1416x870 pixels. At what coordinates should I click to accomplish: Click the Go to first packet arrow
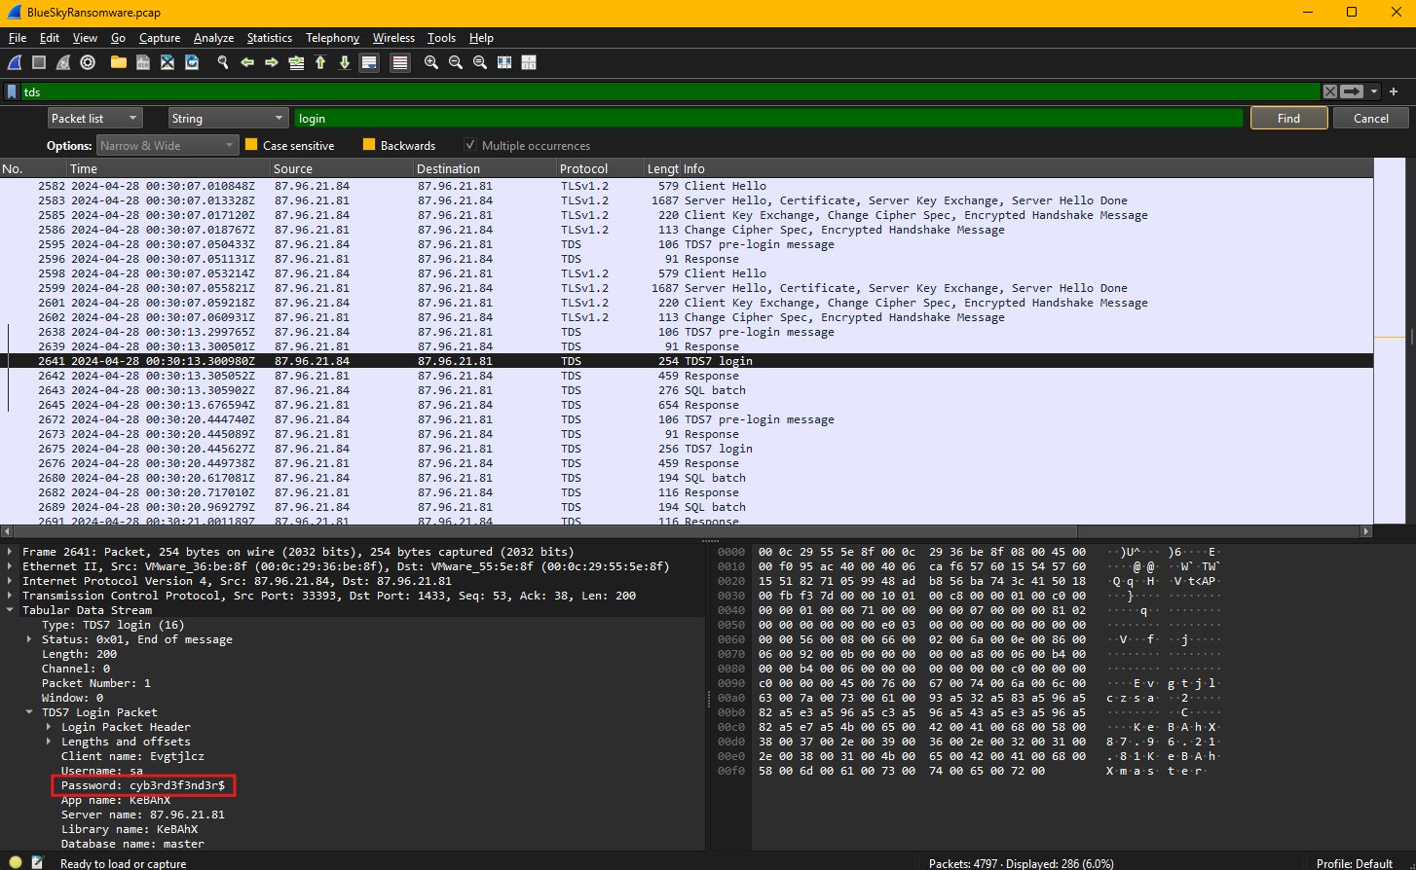coord(320,62)
